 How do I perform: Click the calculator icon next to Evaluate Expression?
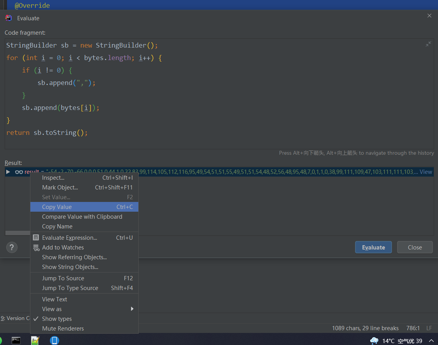pyautogui.click(x=36, y=237)
